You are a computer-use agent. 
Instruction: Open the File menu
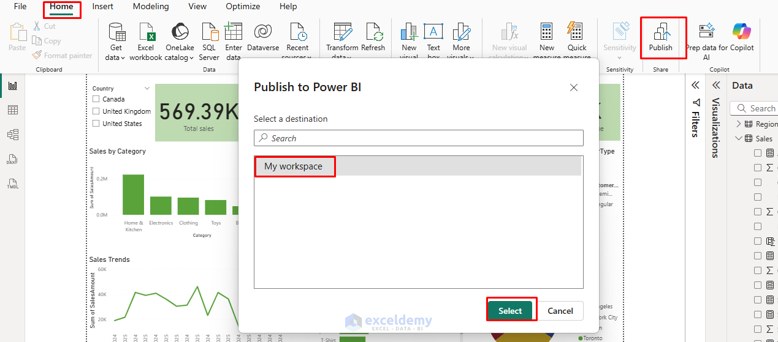tap(20, 7)
